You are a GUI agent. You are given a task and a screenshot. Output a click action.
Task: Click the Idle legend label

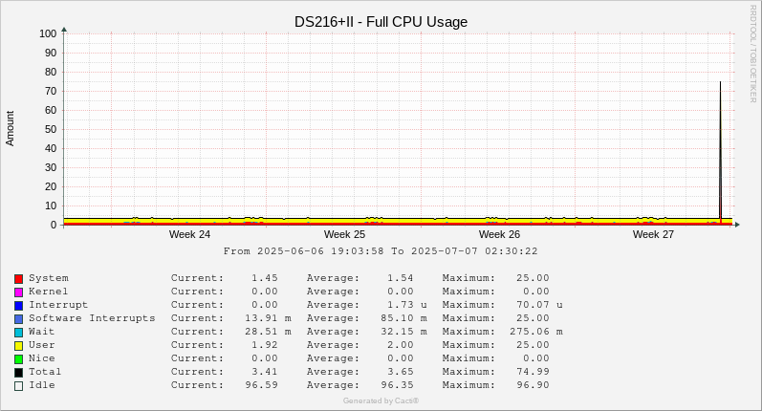point(42,385)
